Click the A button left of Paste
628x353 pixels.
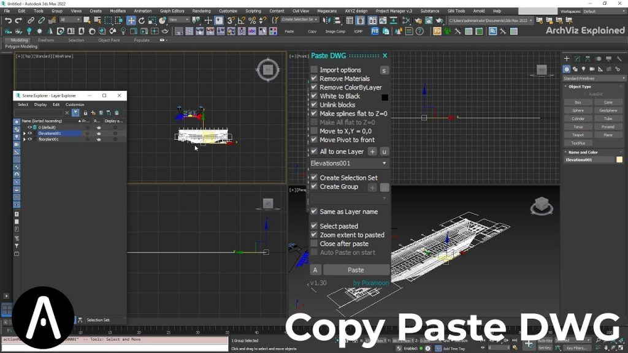(x=315, y=270)
